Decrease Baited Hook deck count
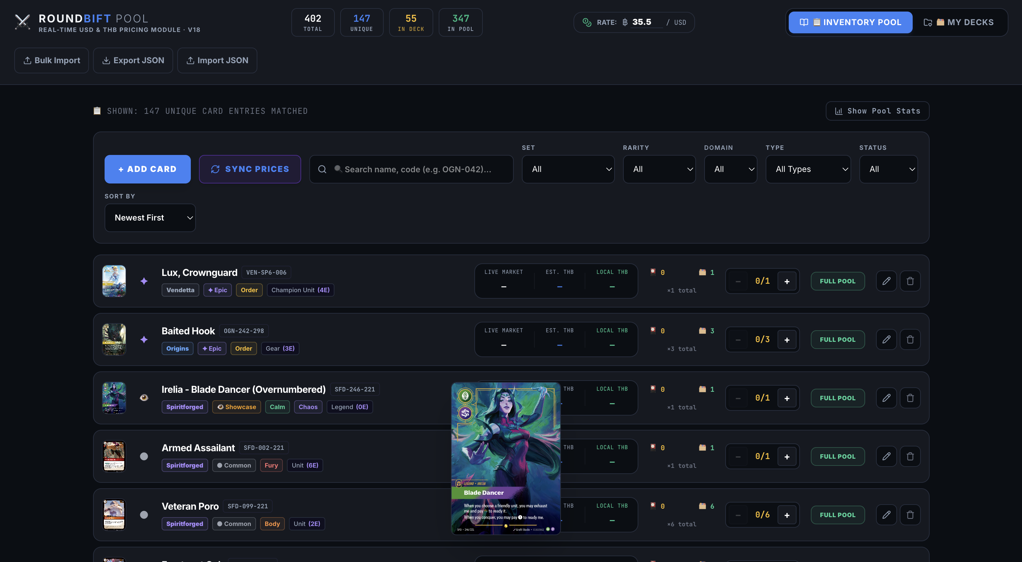 coord(738,340)
